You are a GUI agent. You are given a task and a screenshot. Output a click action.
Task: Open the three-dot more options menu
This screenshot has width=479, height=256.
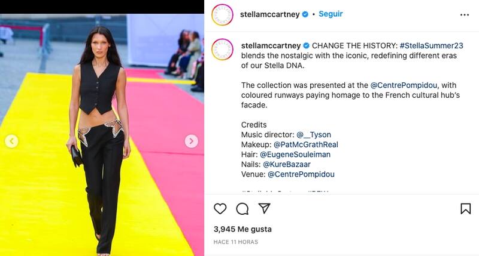click(x=465, y=15)
